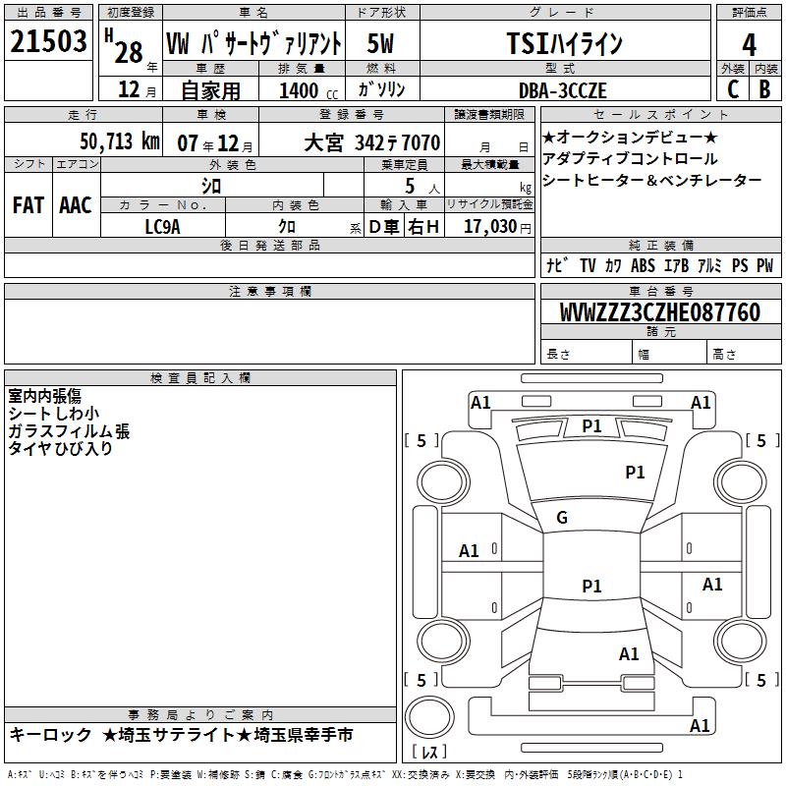The height and width of the screenshot is (786, 786).
Task: Select the exterior color シロ
Action: coord(211,186)
